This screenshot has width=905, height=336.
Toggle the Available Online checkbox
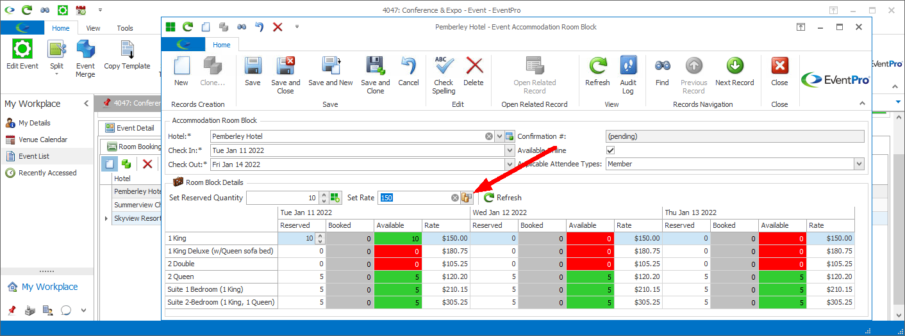pyautogui.click(x=610, y=150)
